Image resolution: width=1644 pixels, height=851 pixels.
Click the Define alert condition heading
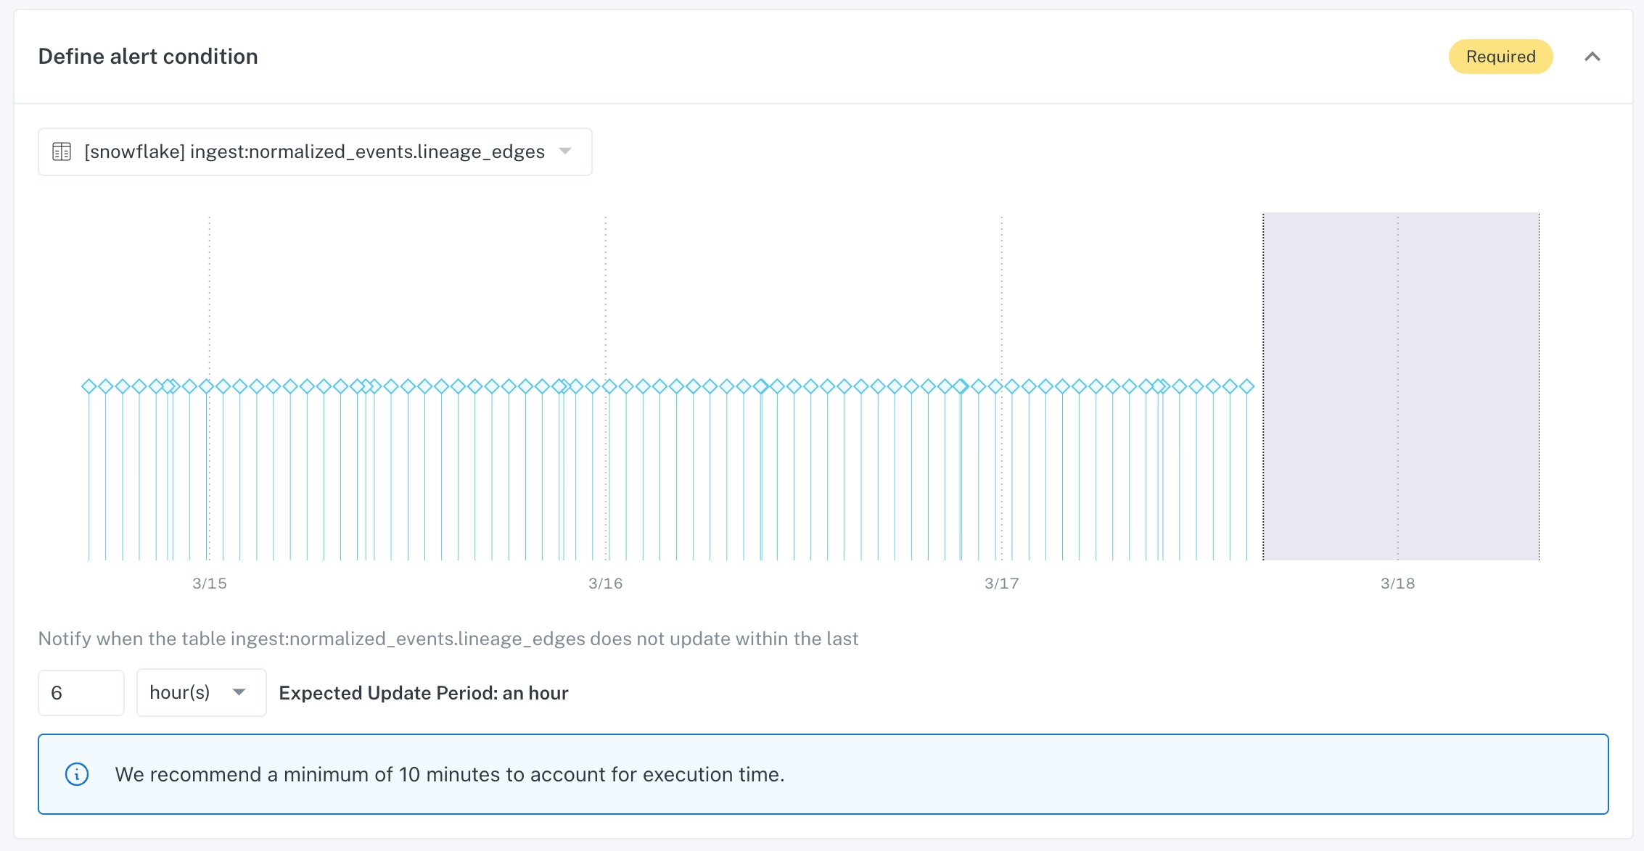148,57
